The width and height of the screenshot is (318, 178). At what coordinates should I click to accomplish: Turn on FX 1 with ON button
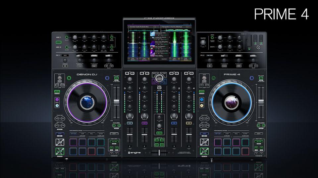tap(65, 66)
